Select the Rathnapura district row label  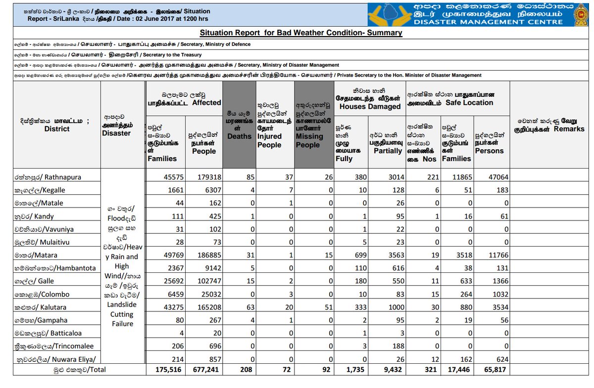49,177
